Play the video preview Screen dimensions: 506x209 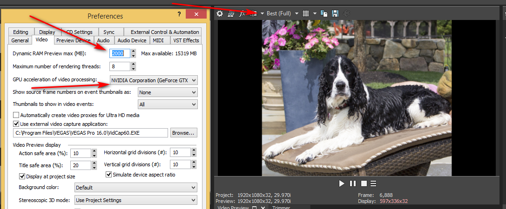click(342, 183)
